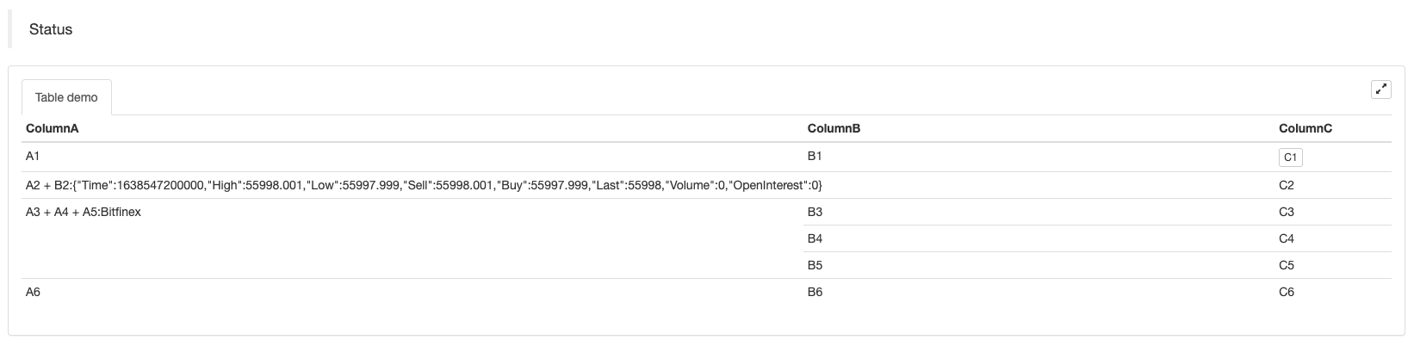
Task: Select cell C5
Action: [1287, 265]
